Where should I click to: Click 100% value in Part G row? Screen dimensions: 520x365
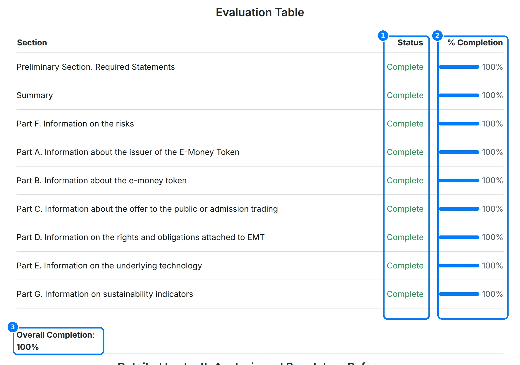pyautogui.click(x=492, y=294)
